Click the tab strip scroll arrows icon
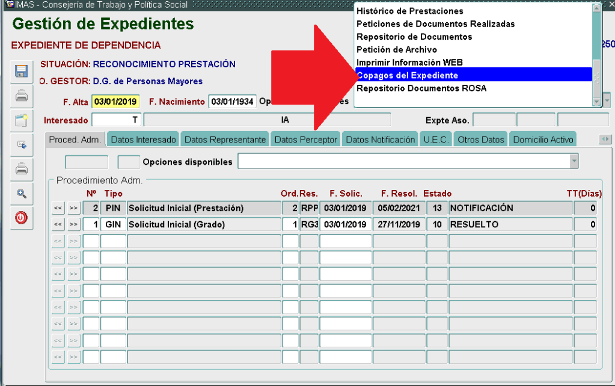Viewport: 615px width, 386px height. (605, 139)
